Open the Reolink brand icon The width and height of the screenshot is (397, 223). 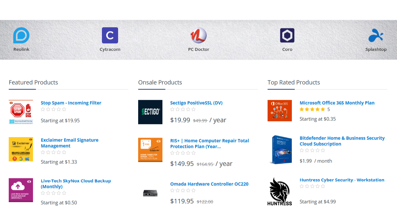coord(21,35)
